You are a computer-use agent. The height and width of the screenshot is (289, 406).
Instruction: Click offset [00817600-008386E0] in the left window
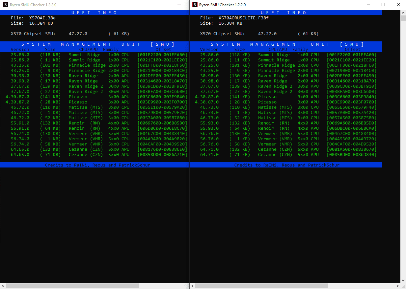pyautogui.click(x=162, y=149)
